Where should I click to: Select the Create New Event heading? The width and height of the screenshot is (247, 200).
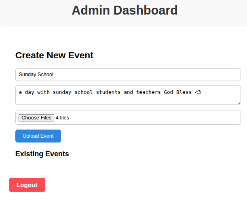(54, 55)
